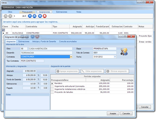Select the Asignacion tab in dialog
156x119 pixels.
(11, 42)
